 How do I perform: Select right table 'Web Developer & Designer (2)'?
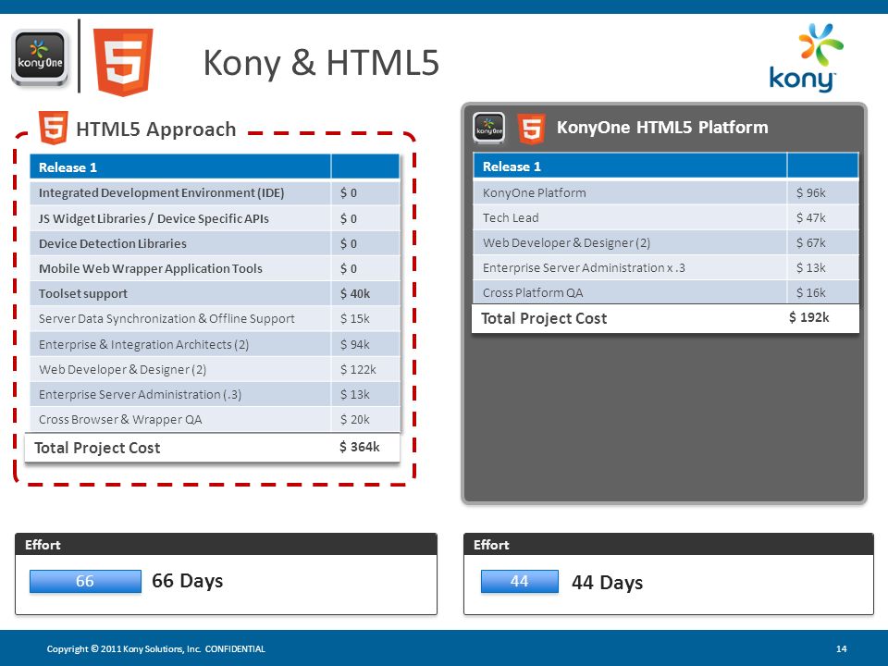click(665, 242)
